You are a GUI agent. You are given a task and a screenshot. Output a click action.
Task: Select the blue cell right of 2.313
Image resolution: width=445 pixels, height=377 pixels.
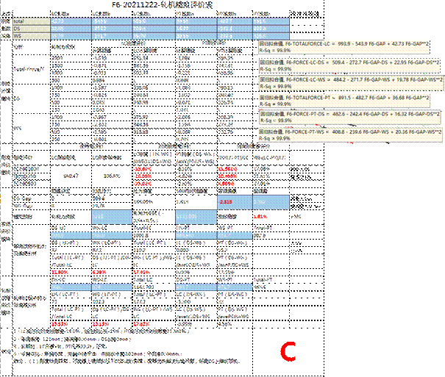271,200
